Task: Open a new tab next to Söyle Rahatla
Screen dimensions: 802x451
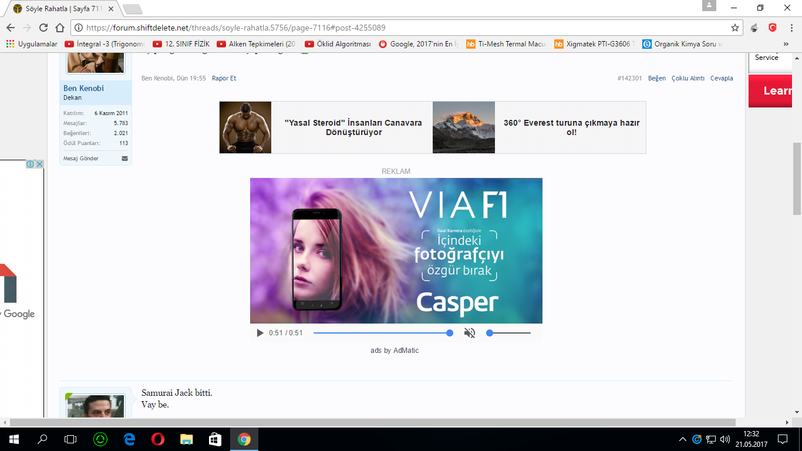Action: (x=132, y=9)
